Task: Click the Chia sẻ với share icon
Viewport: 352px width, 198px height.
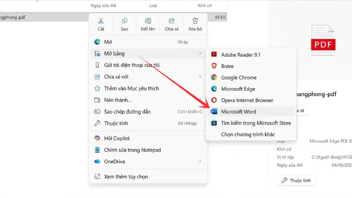Action: 97,77
